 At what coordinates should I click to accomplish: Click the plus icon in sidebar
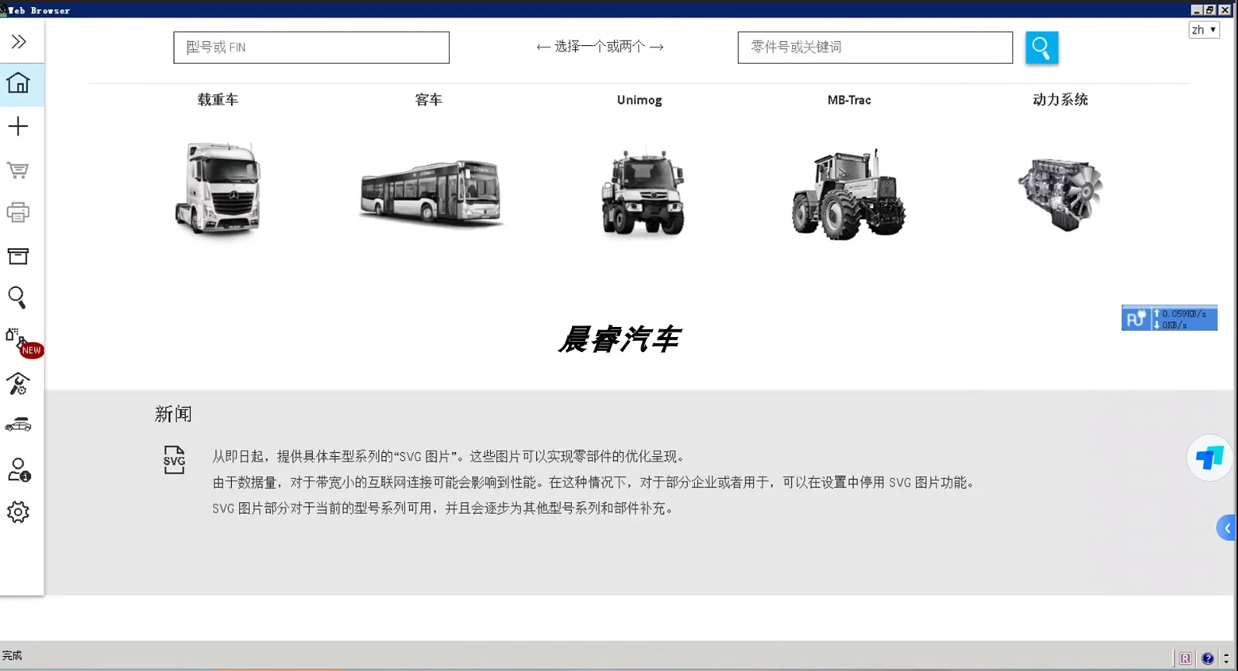(18, 126)
